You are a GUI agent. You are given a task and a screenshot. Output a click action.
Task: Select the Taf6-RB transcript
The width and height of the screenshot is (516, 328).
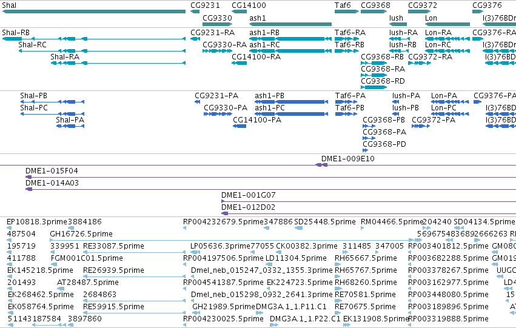coord(346,51)
